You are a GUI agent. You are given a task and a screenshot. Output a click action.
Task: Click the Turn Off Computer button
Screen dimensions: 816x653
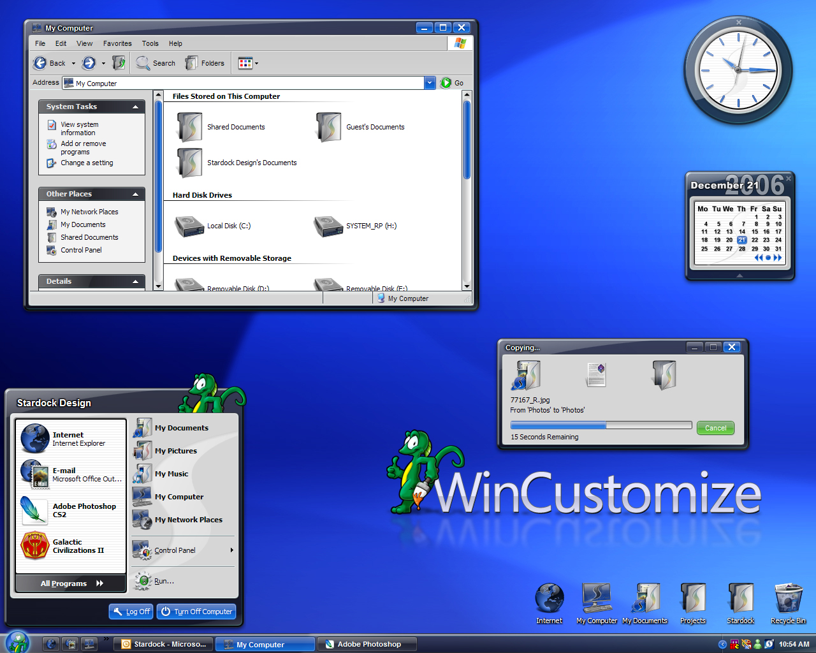click(x=196, y=611)
